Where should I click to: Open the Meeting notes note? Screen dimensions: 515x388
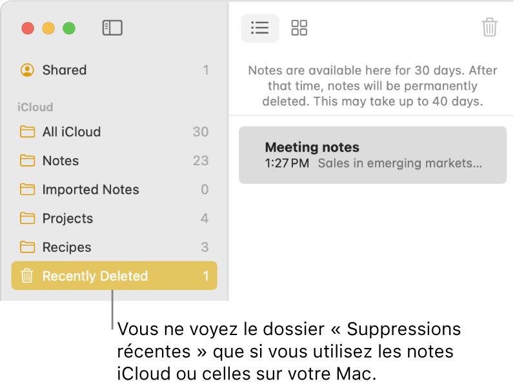tap(372, 155)
